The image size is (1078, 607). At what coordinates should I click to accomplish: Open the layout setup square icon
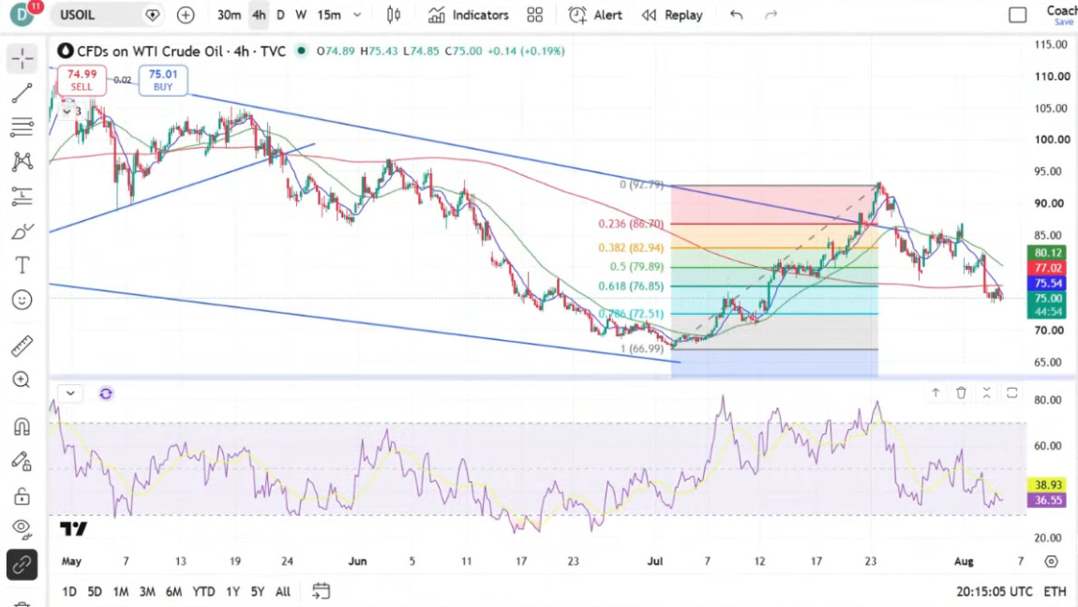(1017, 15)
